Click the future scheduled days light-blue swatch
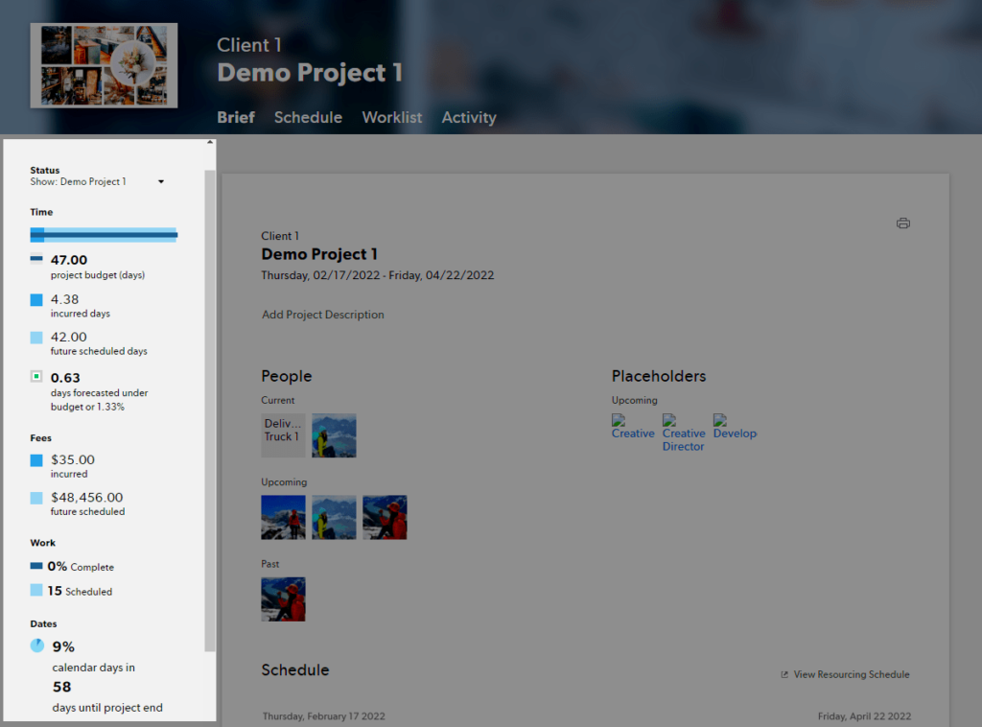Image resolution: width=982 pixels, height=727 pixels. coord(36,338)
